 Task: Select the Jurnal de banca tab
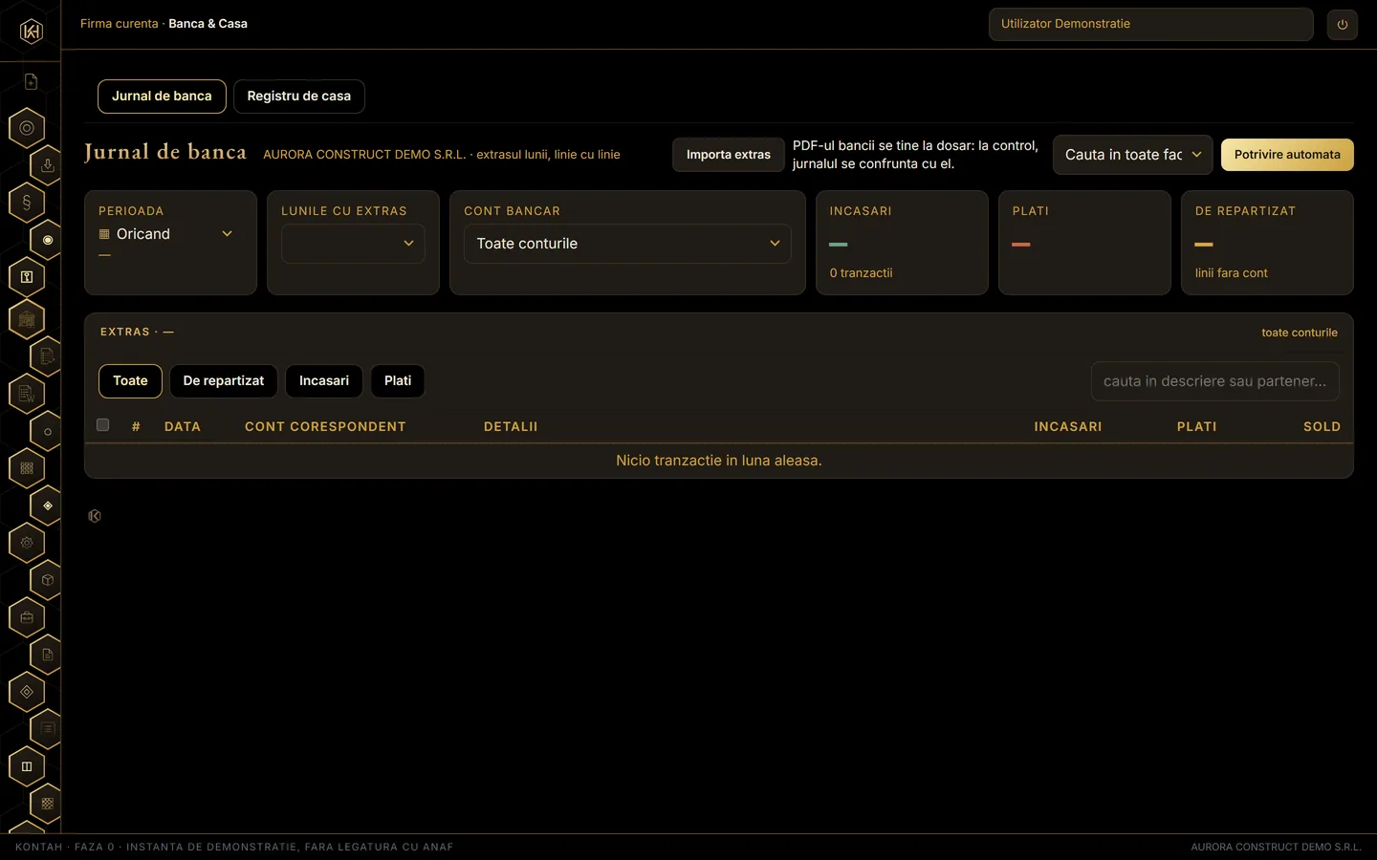pyautogui.click(x=162, y=97)
